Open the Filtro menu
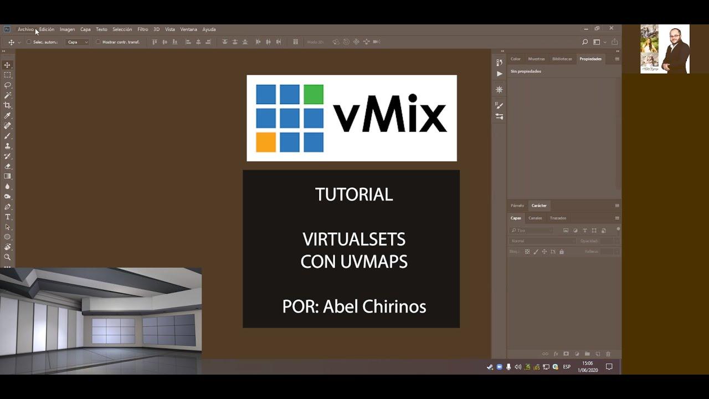The width and height of the screenshot is (709, 399). pos(143,29)
